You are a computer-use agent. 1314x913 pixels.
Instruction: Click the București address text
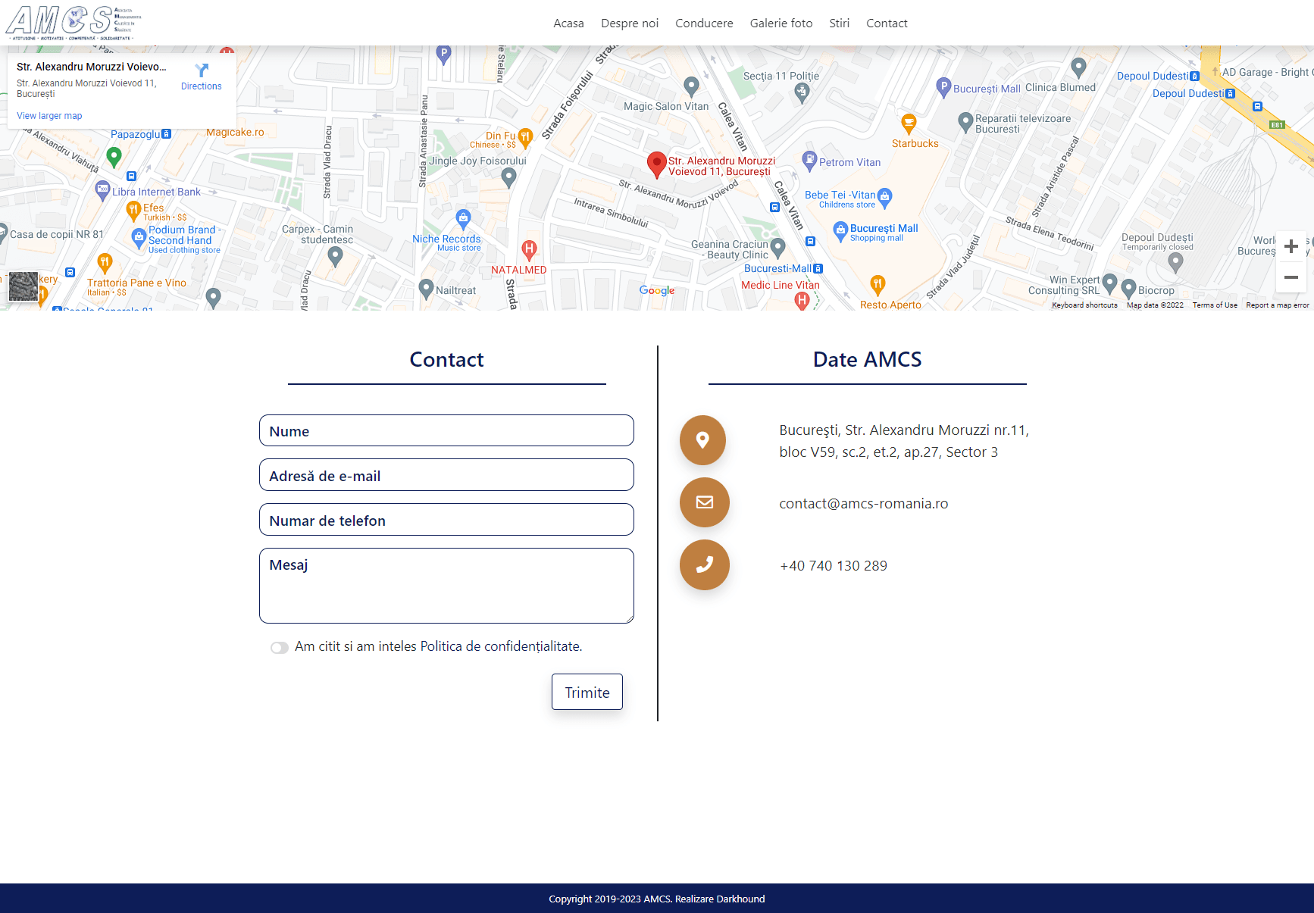(904, 441)
